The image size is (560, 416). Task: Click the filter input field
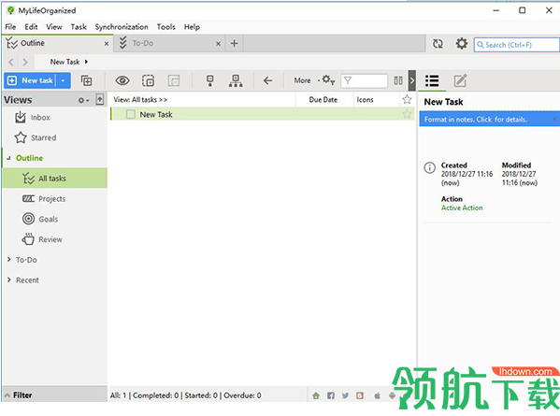click(364, 80)
